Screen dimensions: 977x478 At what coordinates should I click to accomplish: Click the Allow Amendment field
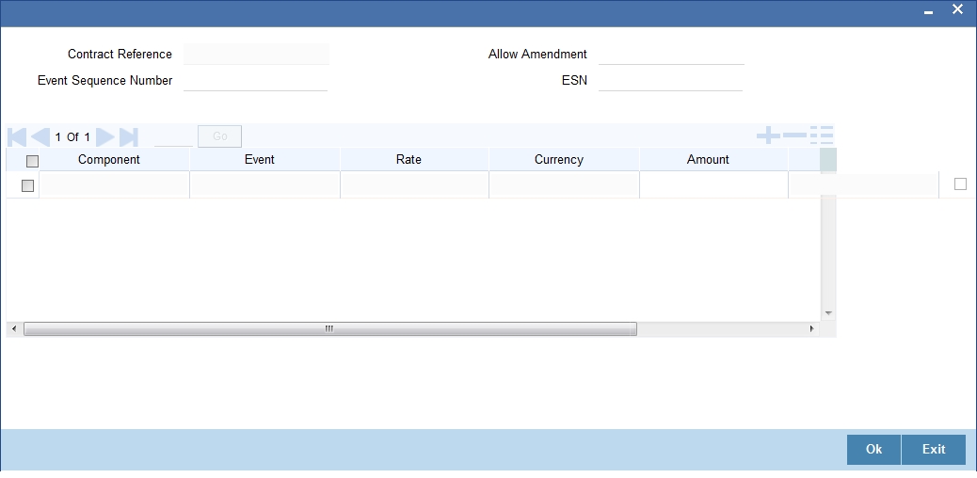pos(671,55)
